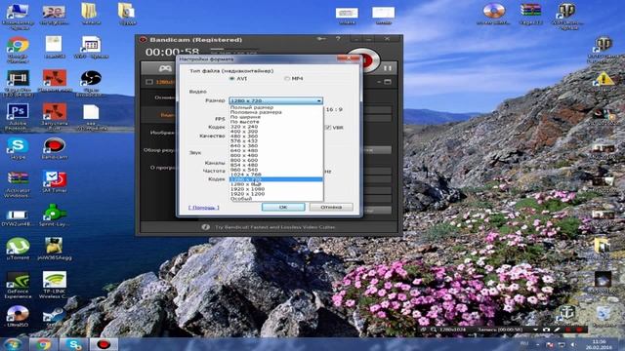Open Adobe Photoshop desktop shortcut
This screenshot has height=351, width=625.
click(18, 117)
